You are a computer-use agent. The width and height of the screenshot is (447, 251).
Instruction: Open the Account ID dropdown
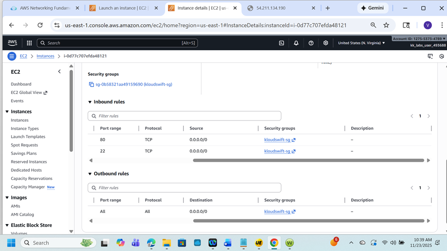point(419,39)
